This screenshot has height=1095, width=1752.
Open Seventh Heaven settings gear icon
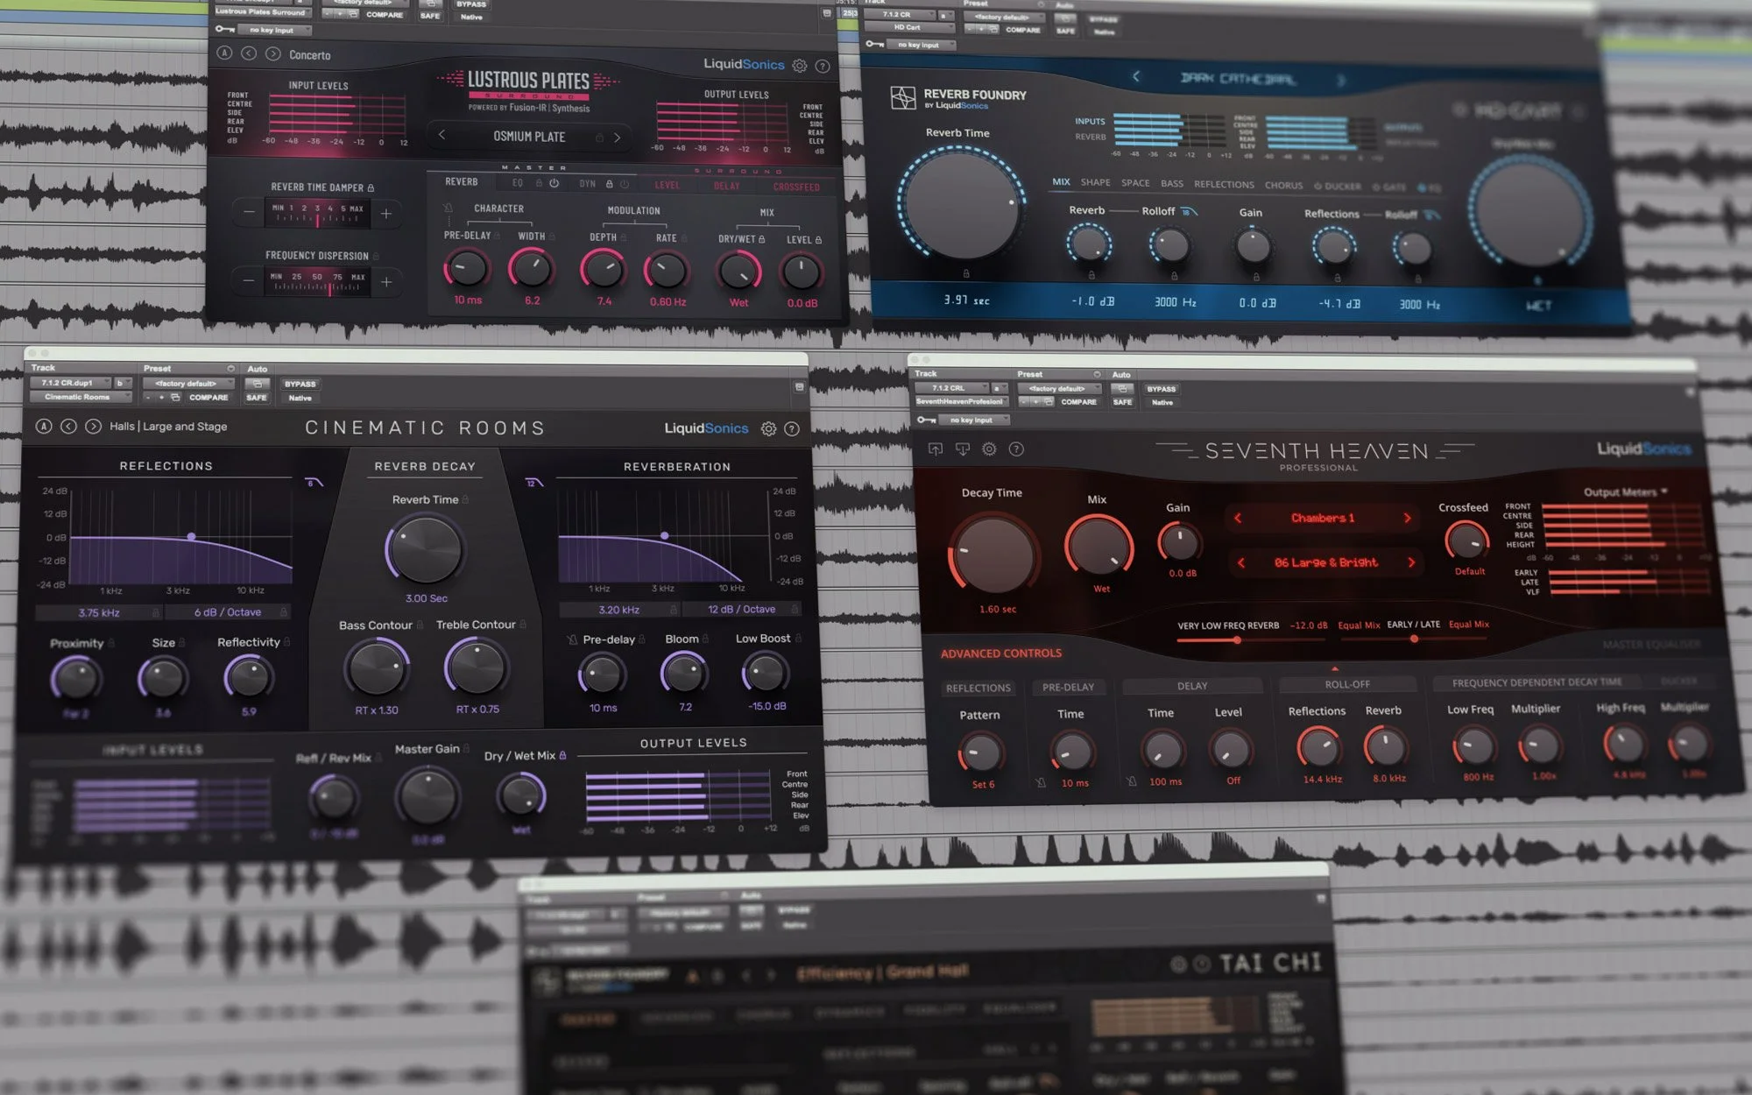tap(989, 449)
